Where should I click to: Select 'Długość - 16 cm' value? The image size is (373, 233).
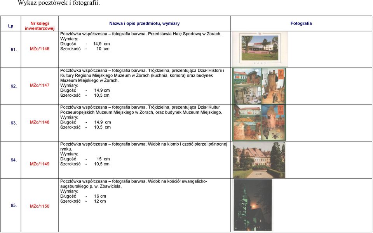pos(83,196)
